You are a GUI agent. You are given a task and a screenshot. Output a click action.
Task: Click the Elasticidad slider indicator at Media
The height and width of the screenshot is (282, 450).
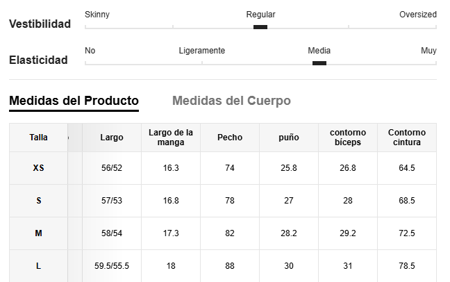click(319, 63)
